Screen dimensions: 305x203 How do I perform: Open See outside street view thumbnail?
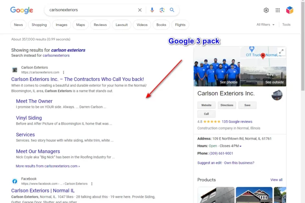[263, 76]
